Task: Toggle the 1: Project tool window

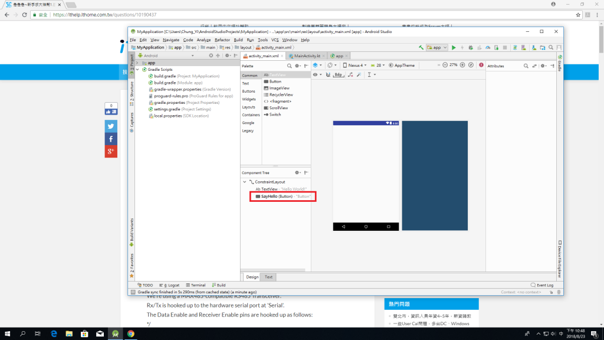Action: point(132,64)
